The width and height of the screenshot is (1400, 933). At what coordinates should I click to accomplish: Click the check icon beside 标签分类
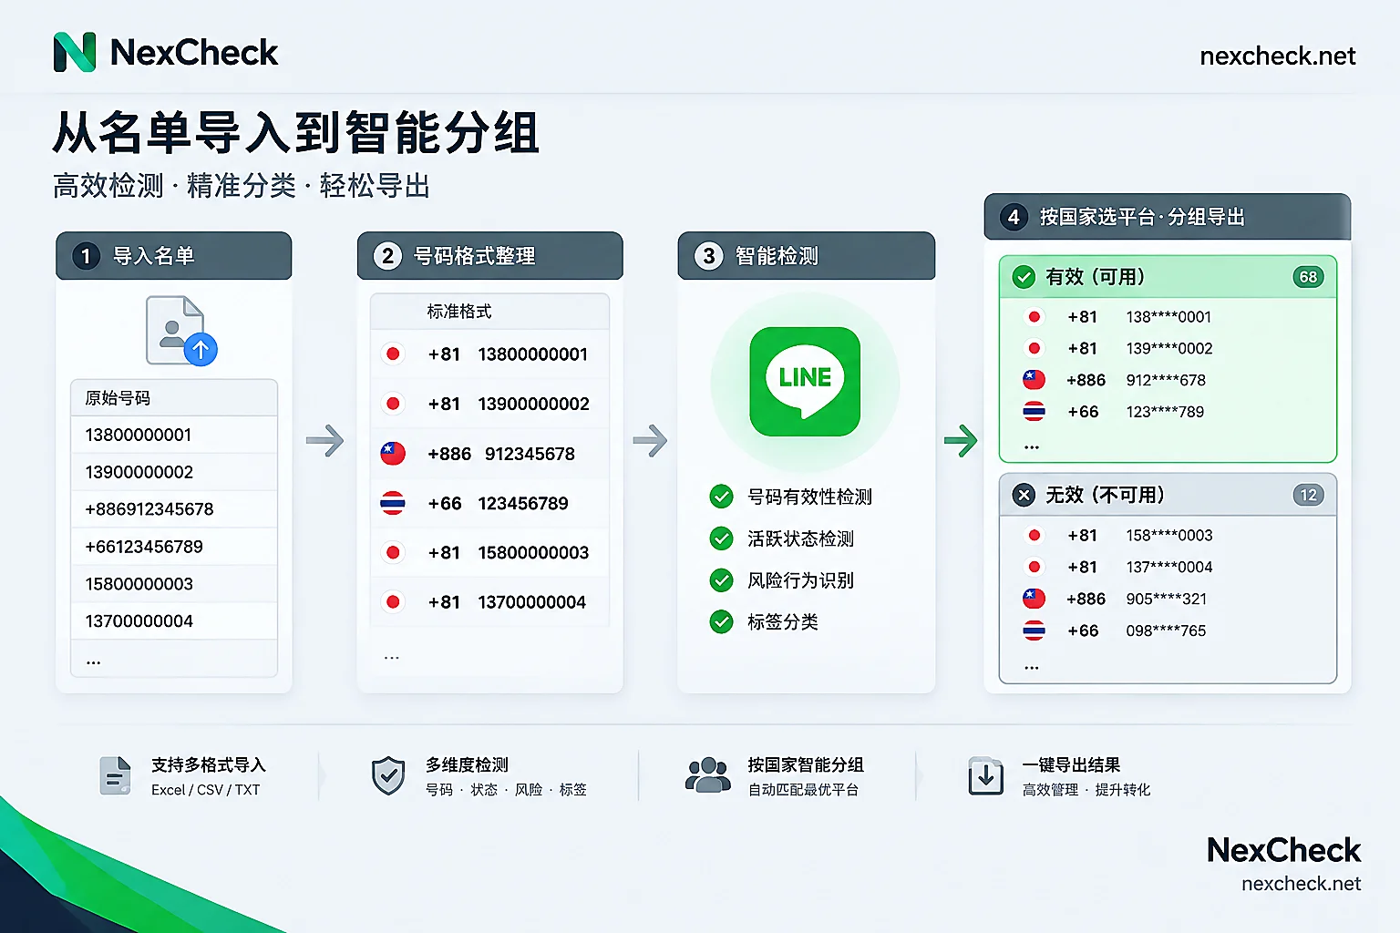click(721, 622)
